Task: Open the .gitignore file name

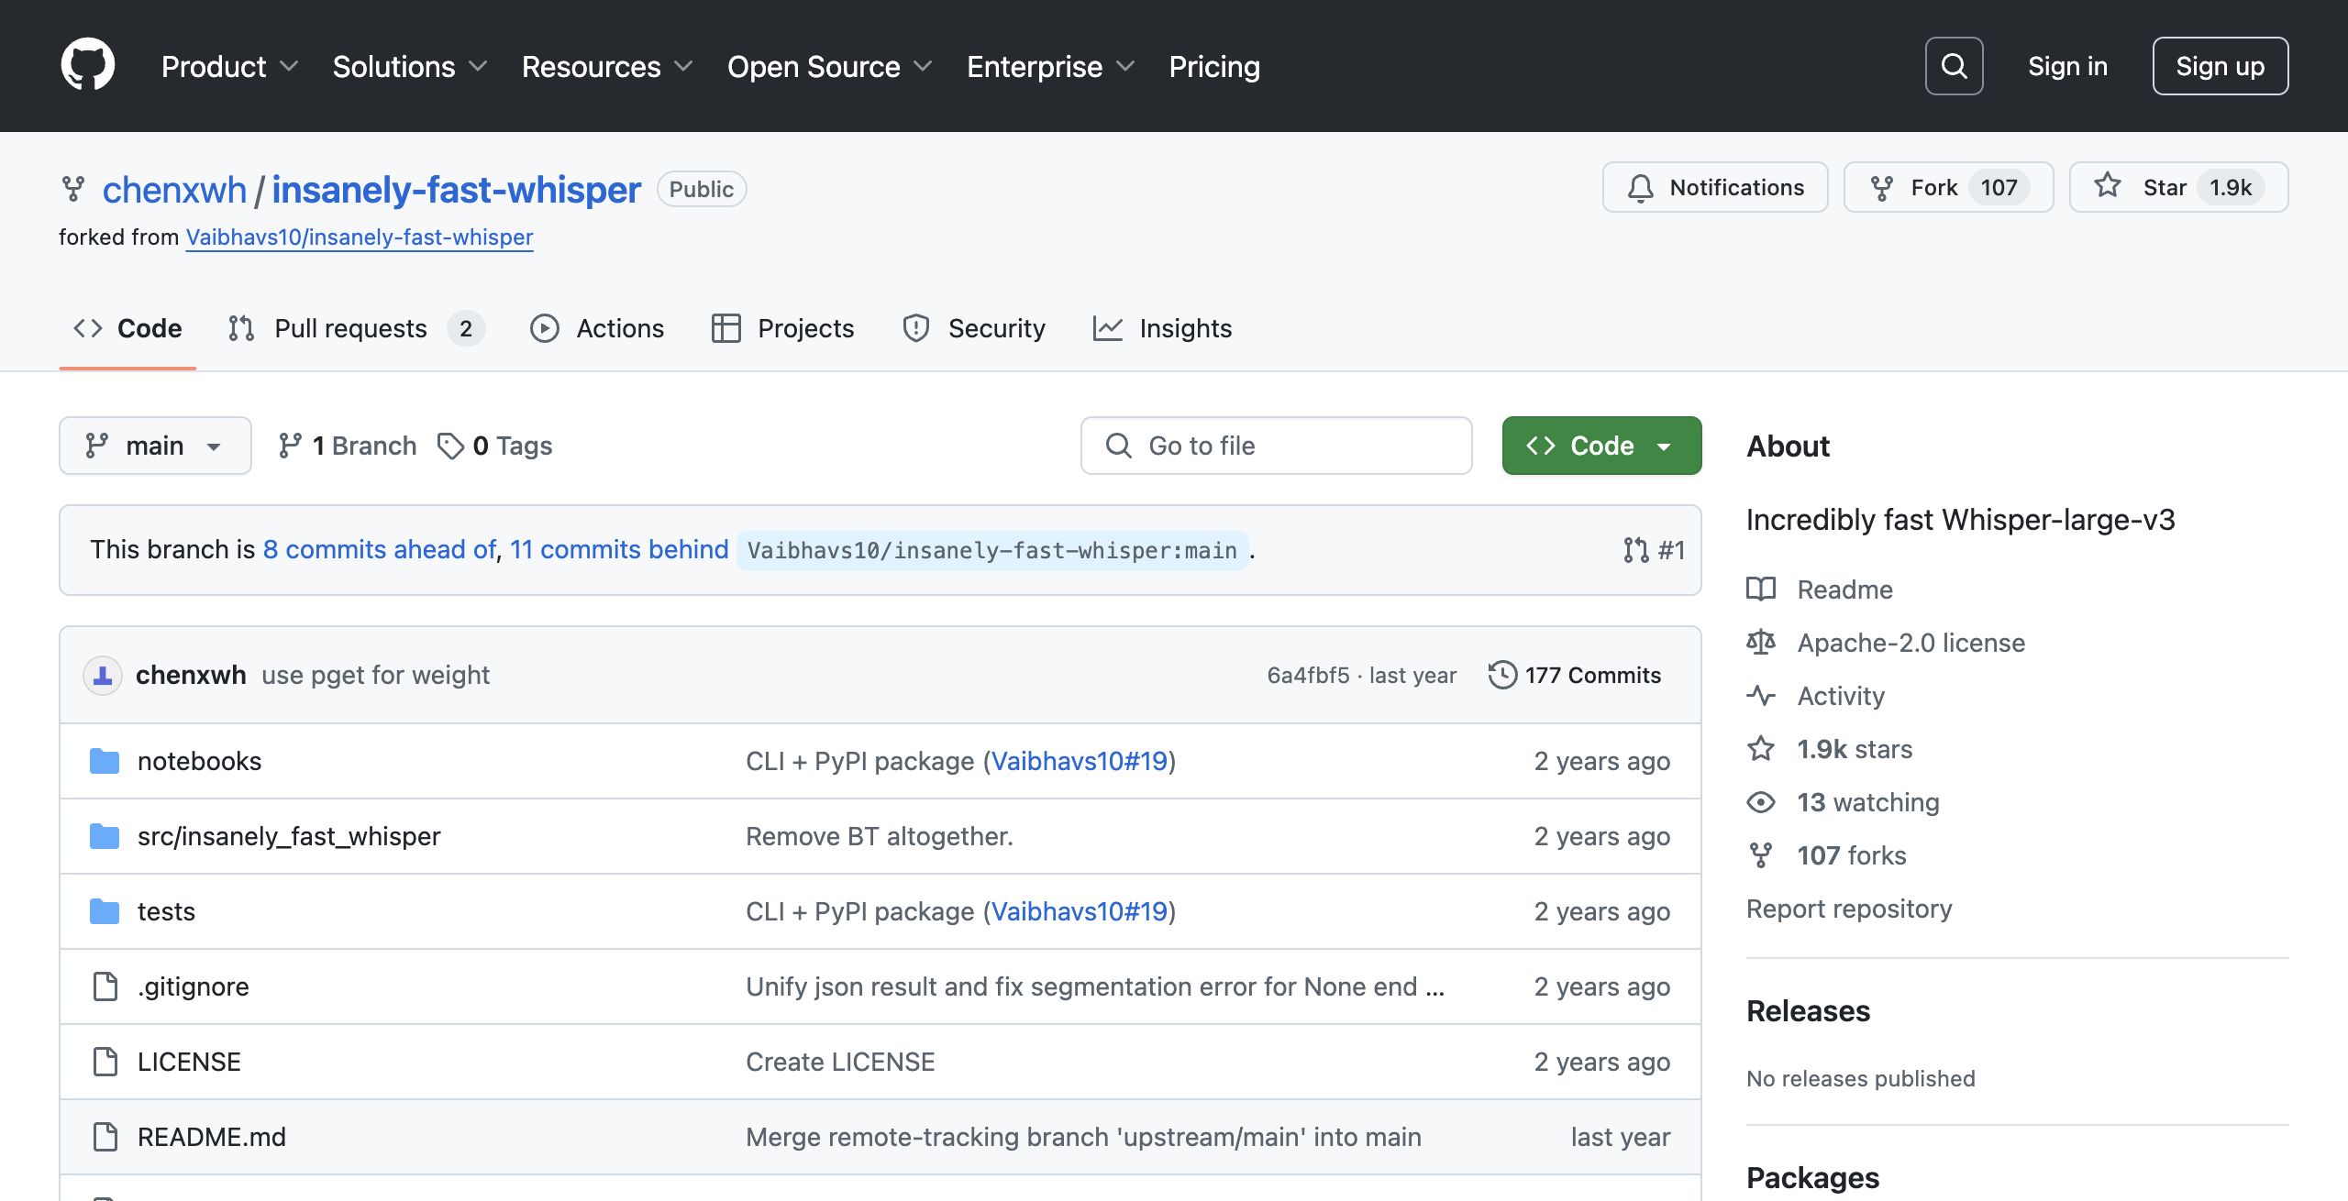Action: (194, 986)
